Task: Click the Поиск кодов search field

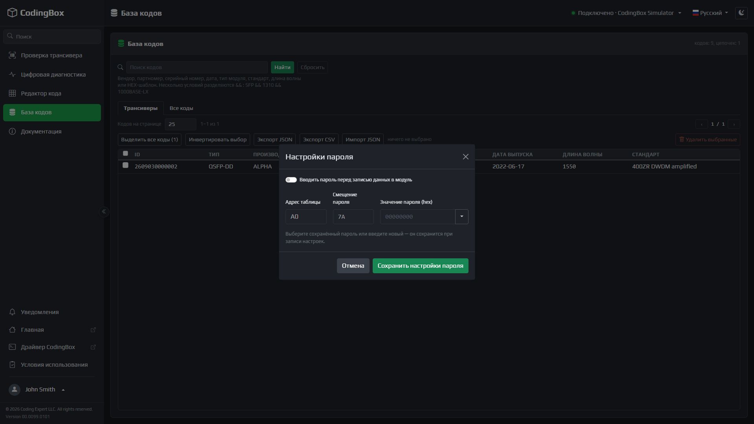Action: coord(197,67)
